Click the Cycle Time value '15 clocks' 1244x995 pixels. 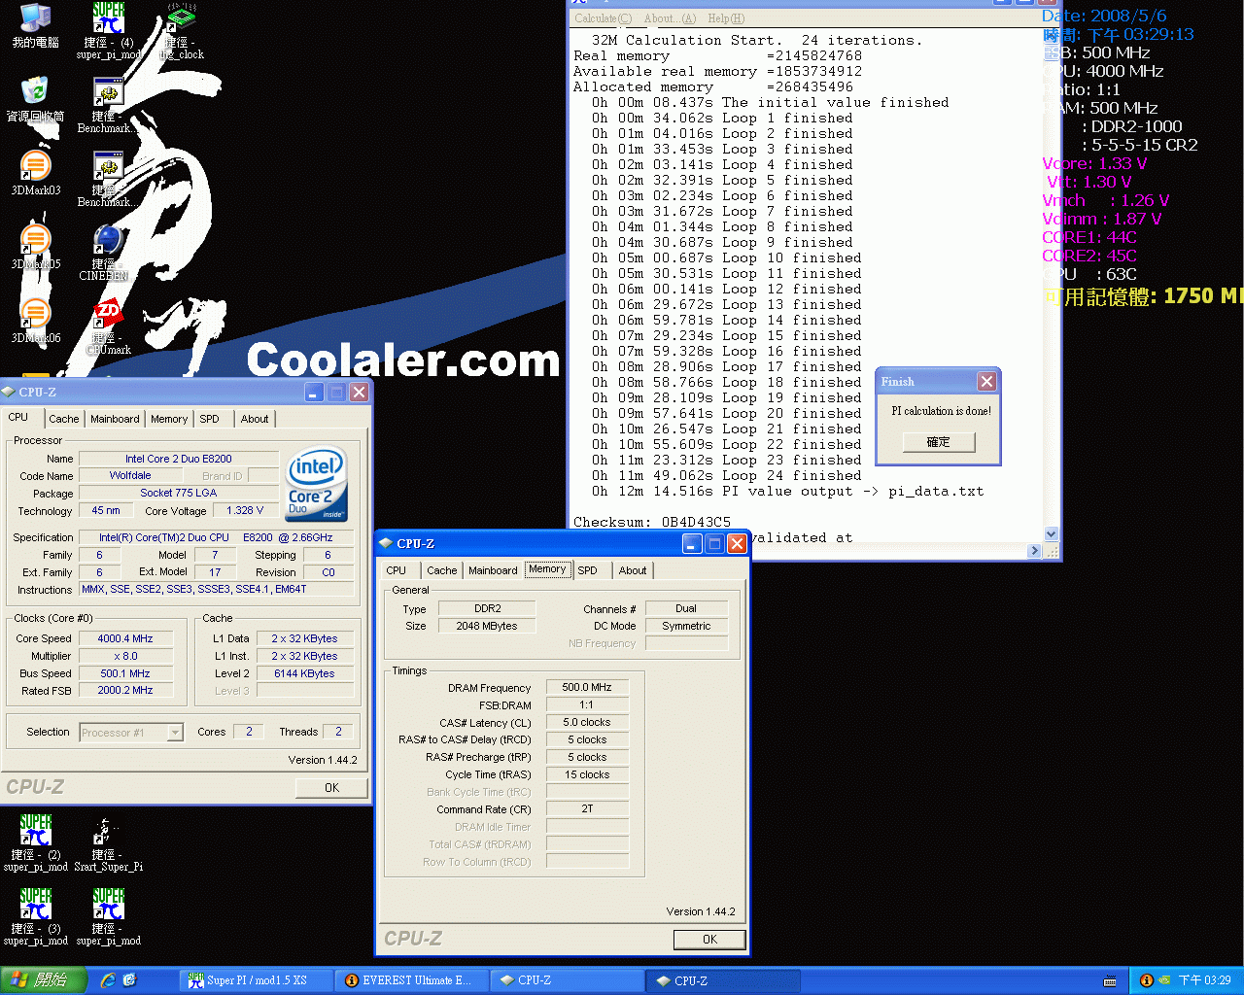[x=587, y=774]
